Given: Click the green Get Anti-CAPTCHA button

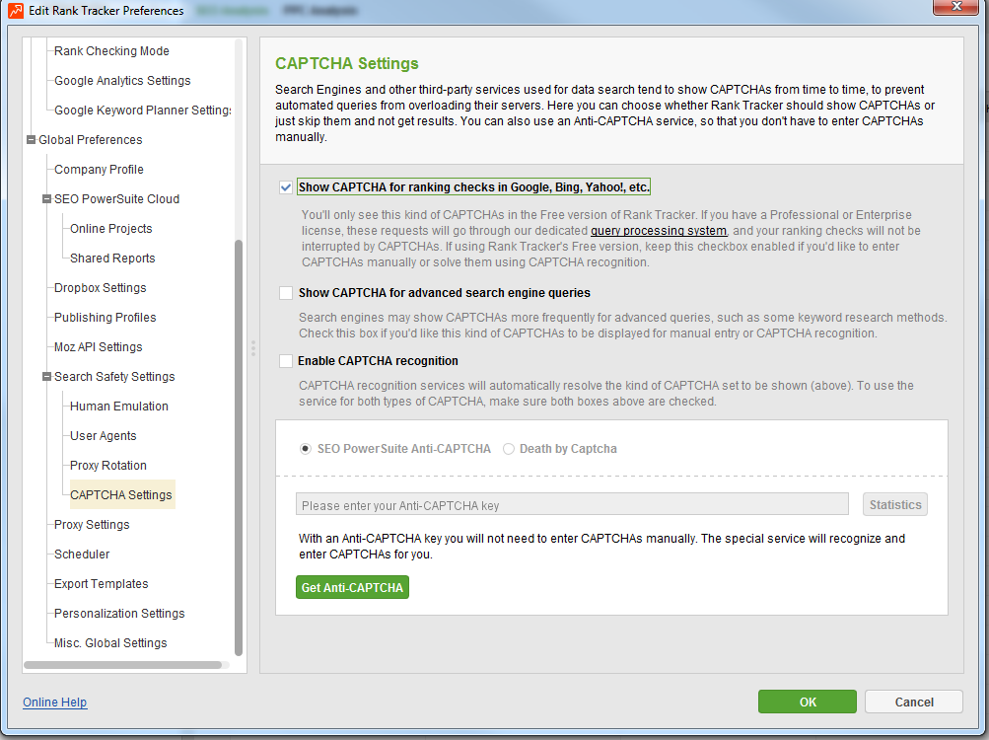Looking at the screenshot, I should pyautogui.click(x=353, y=587).
